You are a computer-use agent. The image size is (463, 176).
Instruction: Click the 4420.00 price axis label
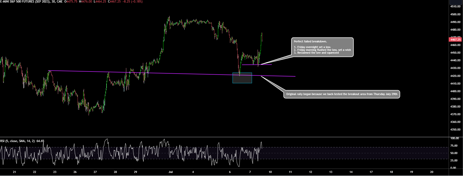pos(455,76)
